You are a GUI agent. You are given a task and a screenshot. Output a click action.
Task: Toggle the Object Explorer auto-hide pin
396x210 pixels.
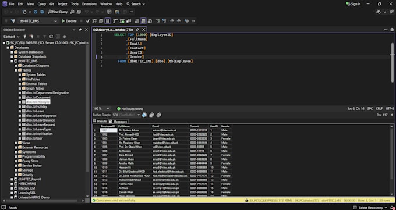click(x=80, y=30)
